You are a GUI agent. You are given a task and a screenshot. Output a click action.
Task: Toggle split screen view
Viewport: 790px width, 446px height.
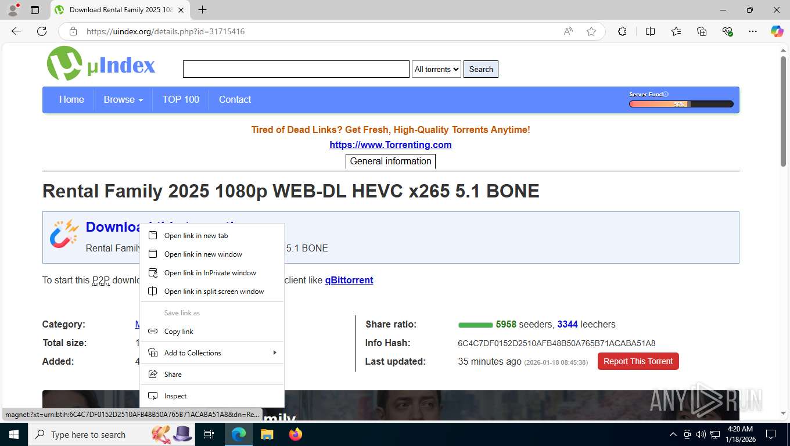(650, 31)
